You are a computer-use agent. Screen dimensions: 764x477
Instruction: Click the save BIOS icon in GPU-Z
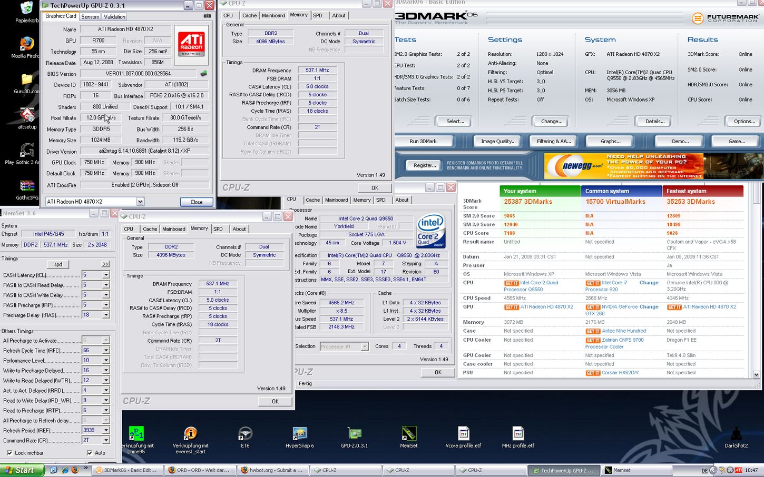[x=203, y=74]
